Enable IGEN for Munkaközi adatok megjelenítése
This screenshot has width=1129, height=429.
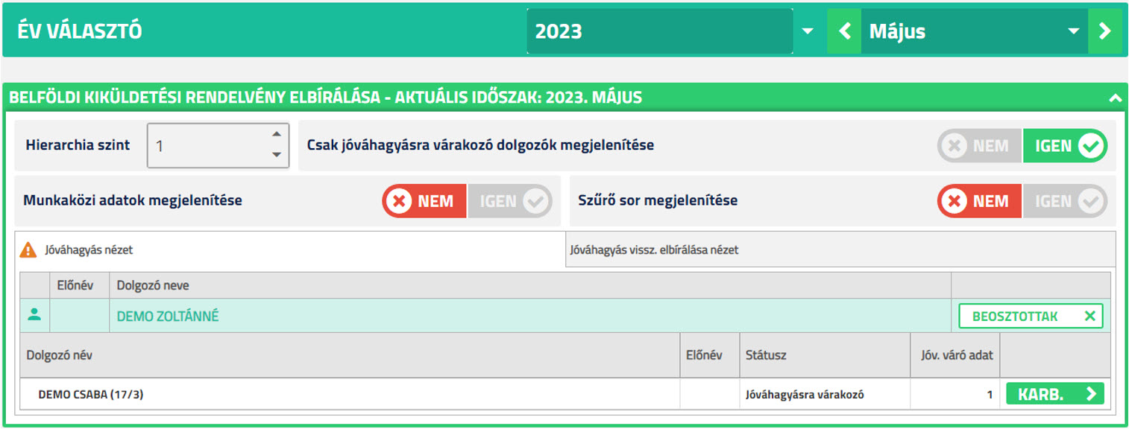tap(510, 201)
